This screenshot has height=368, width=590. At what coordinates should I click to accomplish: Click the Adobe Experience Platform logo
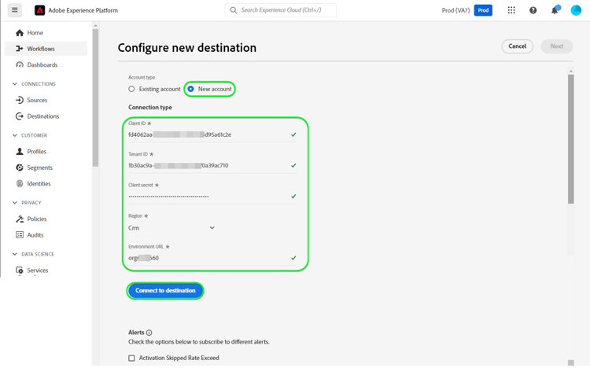pos(40,10)
